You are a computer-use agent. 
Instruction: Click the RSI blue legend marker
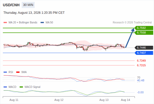click(5, 72)
